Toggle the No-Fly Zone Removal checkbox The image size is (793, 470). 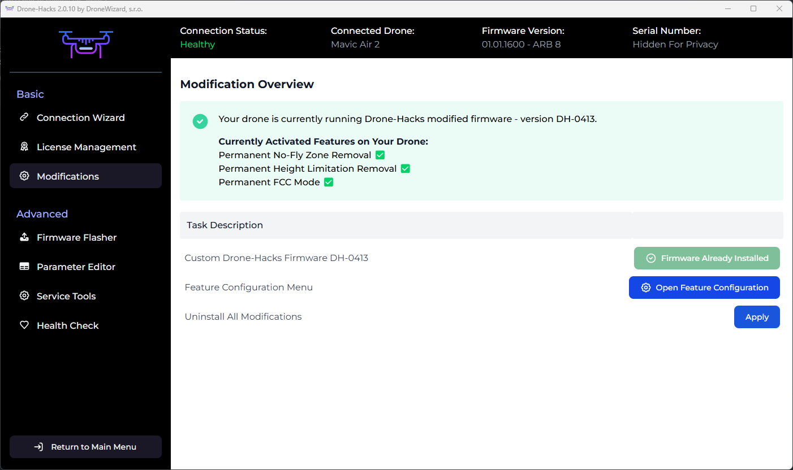380,155
